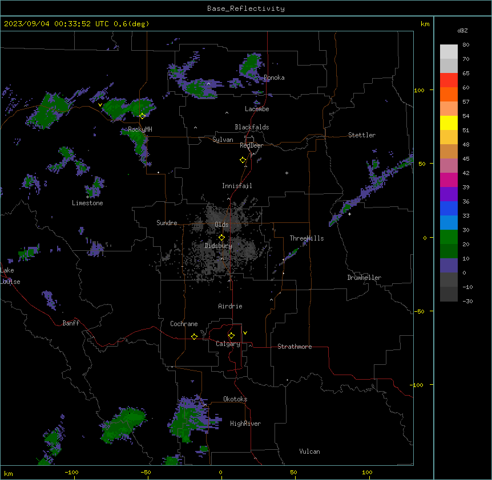Click the Calgary city label
This screenshot has width=492, height=480.
click(x=228, y=344)
